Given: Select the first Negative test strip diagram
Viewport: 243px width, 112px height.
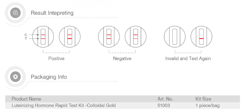Looking at the screenshot, I should pos(109,37).
